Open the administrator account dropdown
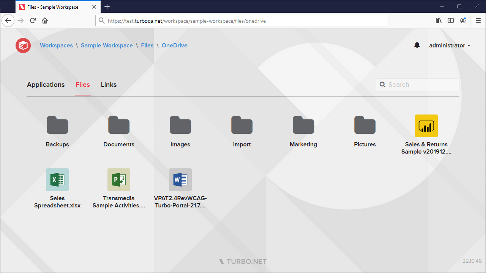The height and width of the screenshot is (273, 486). (450, 45)
